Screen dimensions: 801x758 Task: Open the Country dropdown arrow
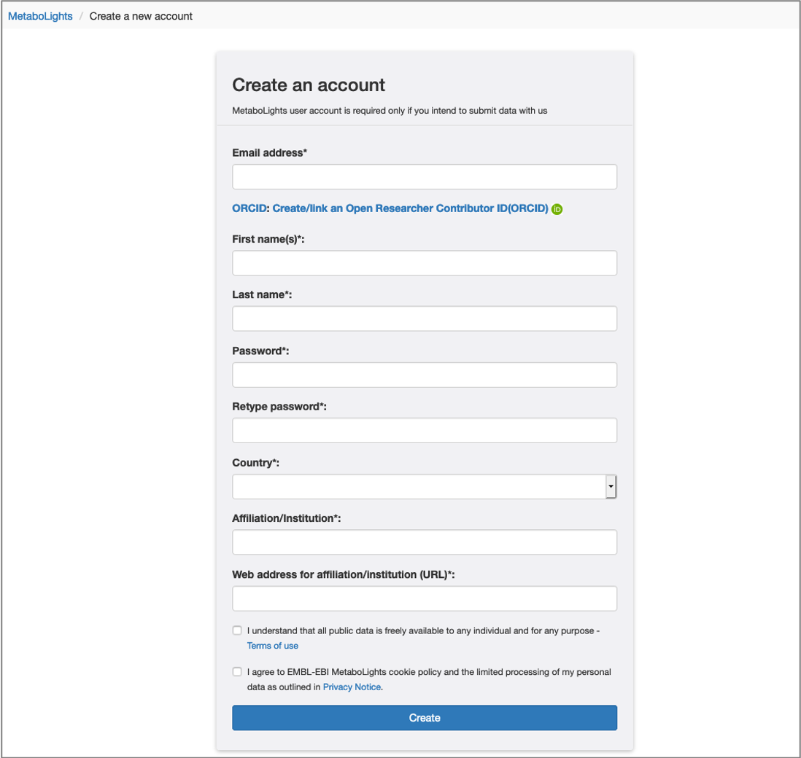[611, 486]
